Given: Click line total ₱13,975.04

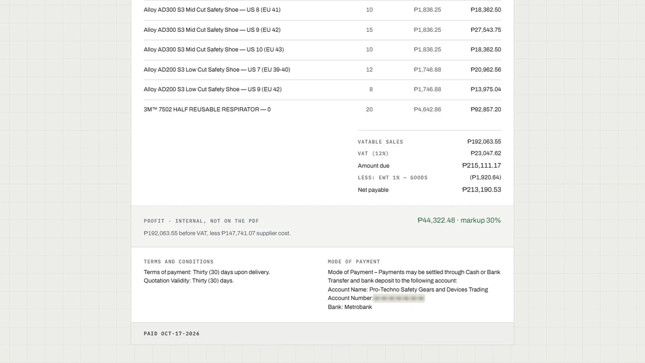Looking at the screenshot, I should point(486,89).
